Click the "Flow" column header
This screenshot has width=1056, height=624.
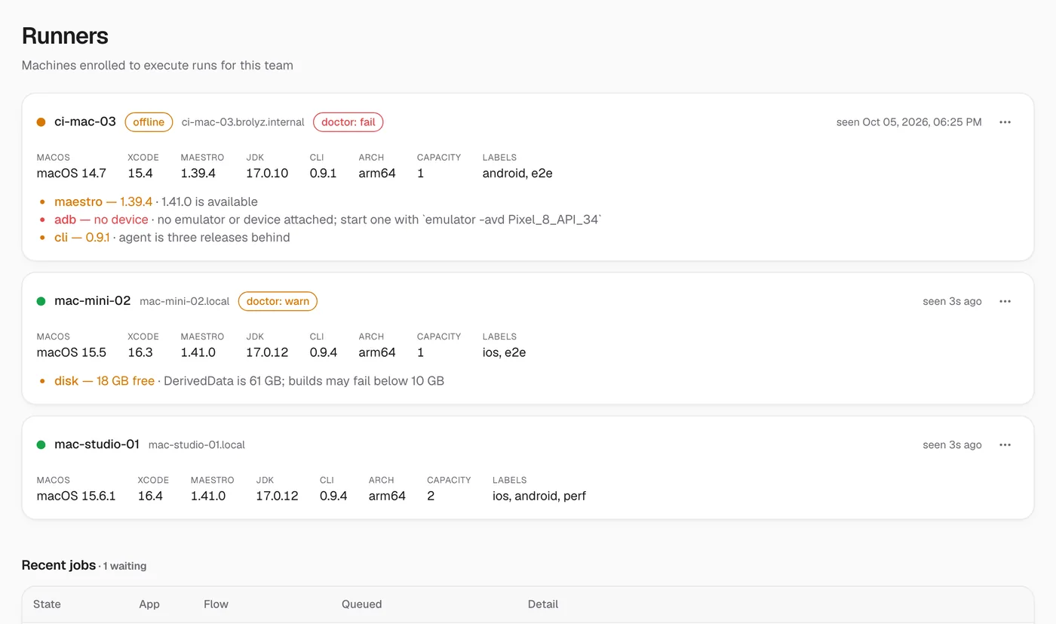pyautogui.click(x=216, y=604)
